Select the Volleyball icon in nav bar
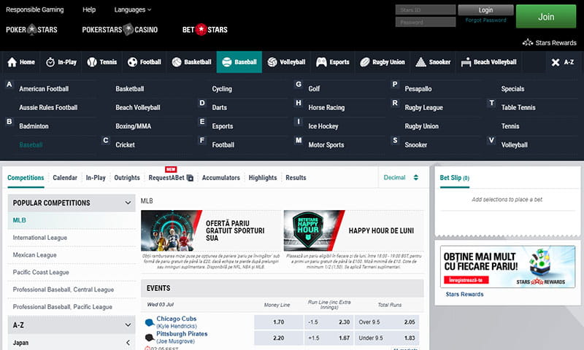 pos(272,62)
